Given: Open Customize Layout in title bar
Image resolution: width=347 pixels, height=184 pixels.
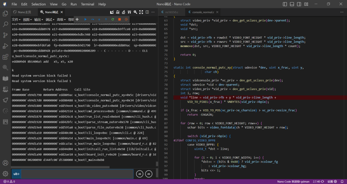Looking at the screenshot, I should pos(306,4).
